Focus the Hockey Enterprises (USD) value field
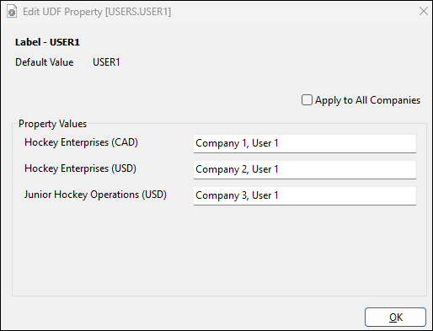The image size is (433, 331). pos(305,169)
